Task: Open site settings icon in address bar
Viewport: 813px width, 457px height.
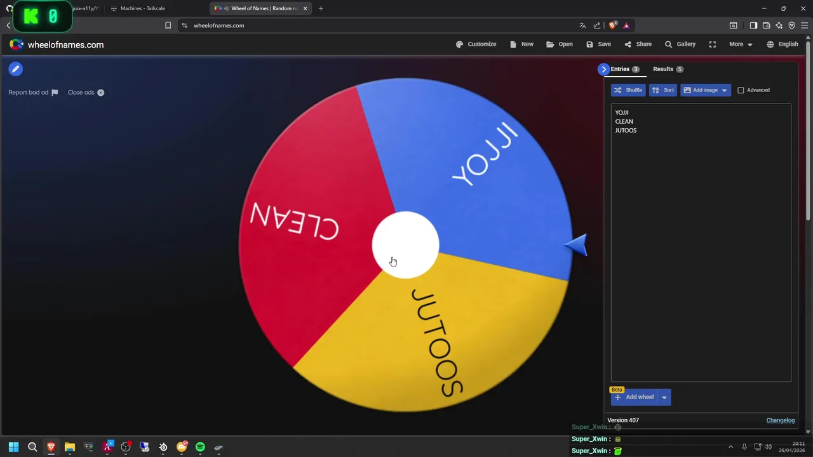Action: click(x=184, y=25)
